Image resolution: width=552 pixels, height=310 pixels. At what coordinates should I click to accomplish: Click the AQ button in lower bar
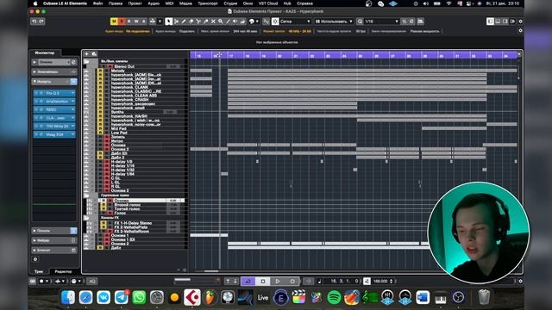pyautogui.click(x=92, y=282)
